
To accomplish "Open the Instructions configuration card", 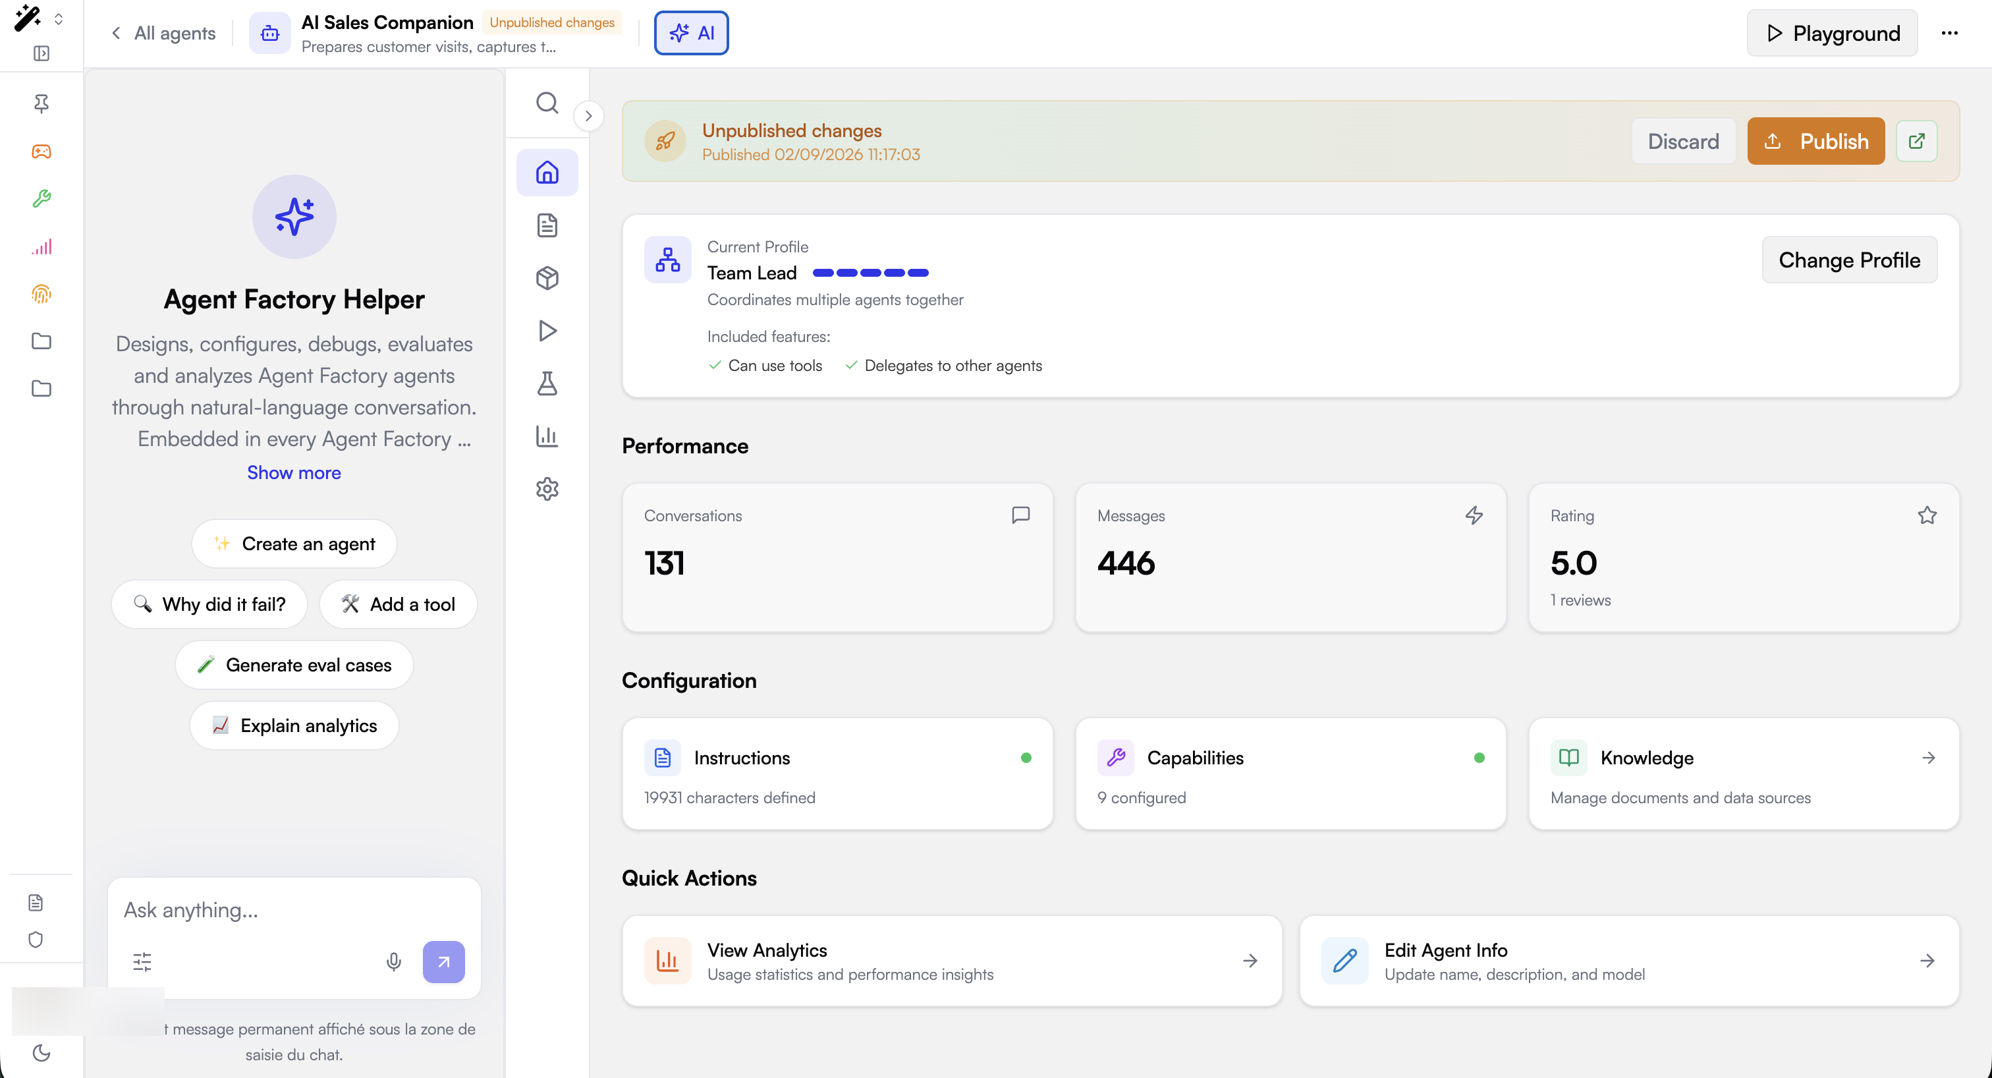I will 837,774.
